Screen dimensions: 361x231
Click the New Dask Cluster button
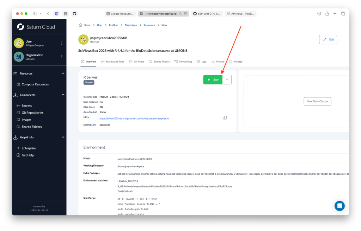318,101
